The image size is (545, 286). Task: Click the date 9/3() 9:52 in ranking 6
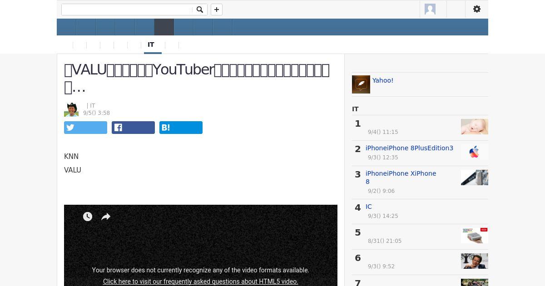click(381, 266)
